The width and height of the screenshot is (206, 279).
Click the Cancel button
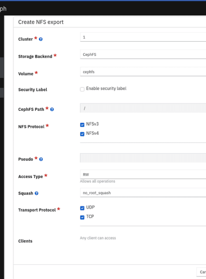[201, 272]
